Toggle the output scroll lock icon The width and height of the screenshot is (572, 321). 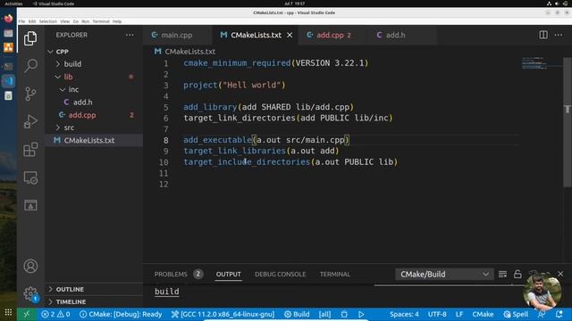coord(517,274)
